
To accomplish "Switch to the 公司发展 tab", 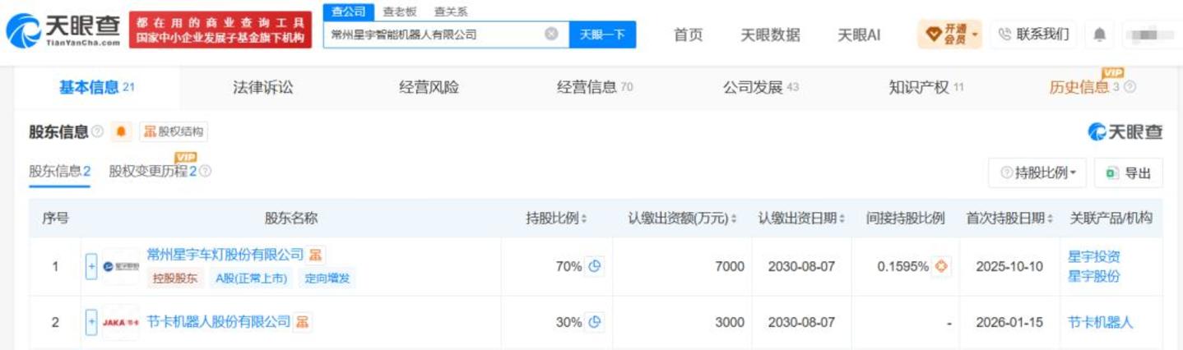I will pos(761,87).
